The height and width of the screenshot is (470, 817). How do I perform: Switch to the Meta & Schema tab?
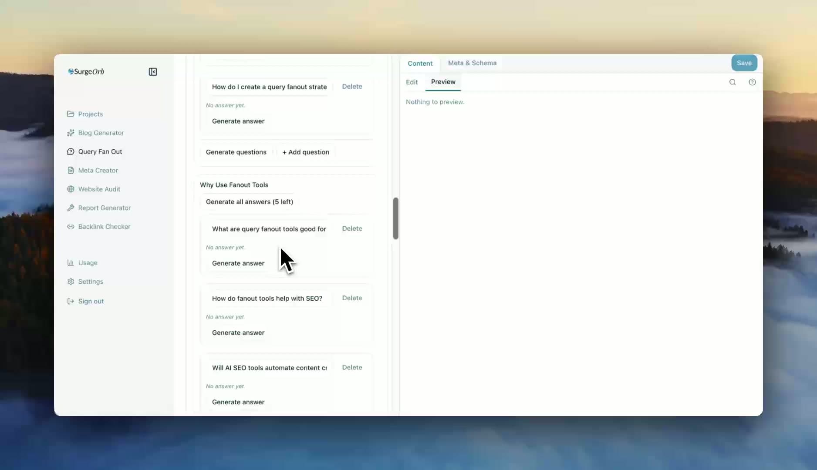coord(472,63)
